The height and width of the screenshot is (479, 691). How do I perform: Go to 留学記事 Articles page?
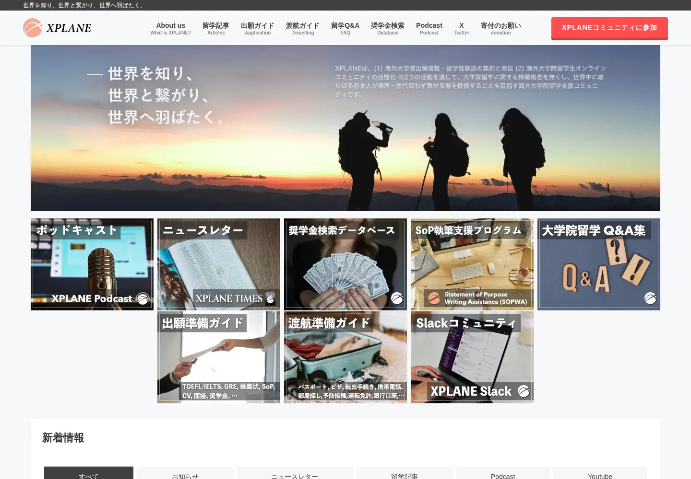pos(216,29)
